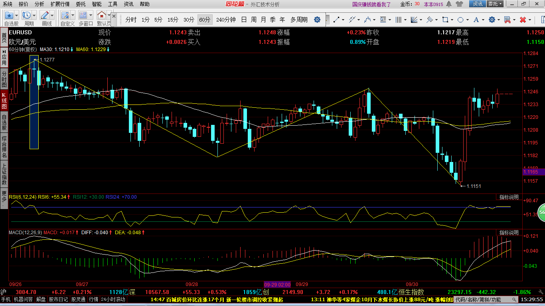Select the parallel channel line tool
545x306 pixels.
point(351,20)
